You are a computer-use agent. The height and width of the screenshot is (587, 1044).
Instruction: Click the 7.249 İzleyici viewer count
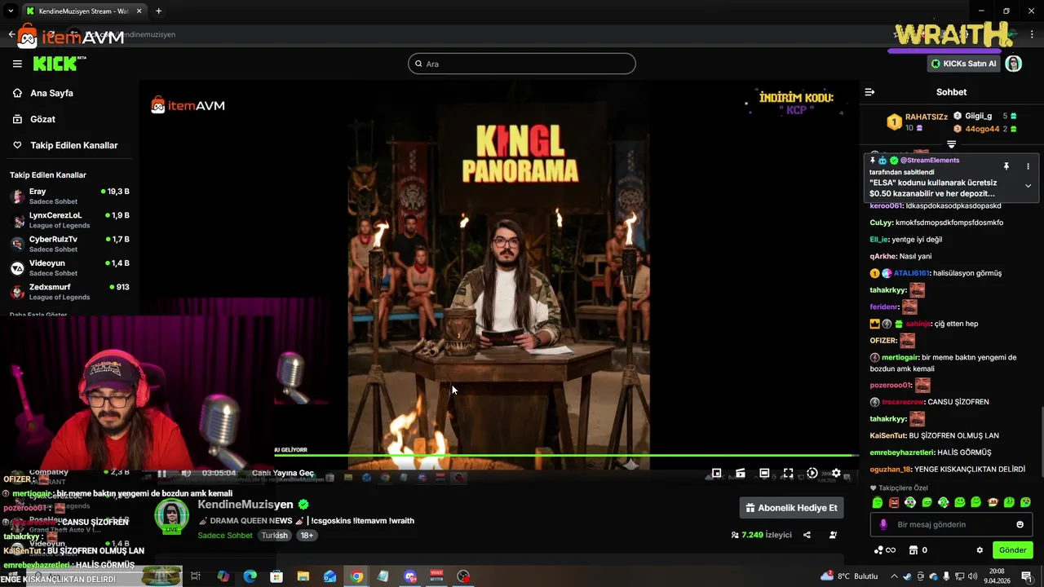click(762, 535)
